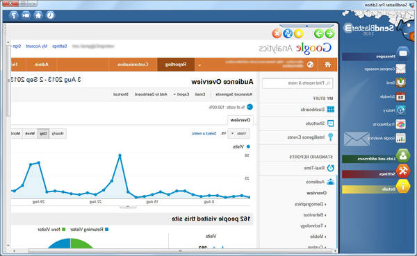Switch graph to Day view

[x=43, y=133]
